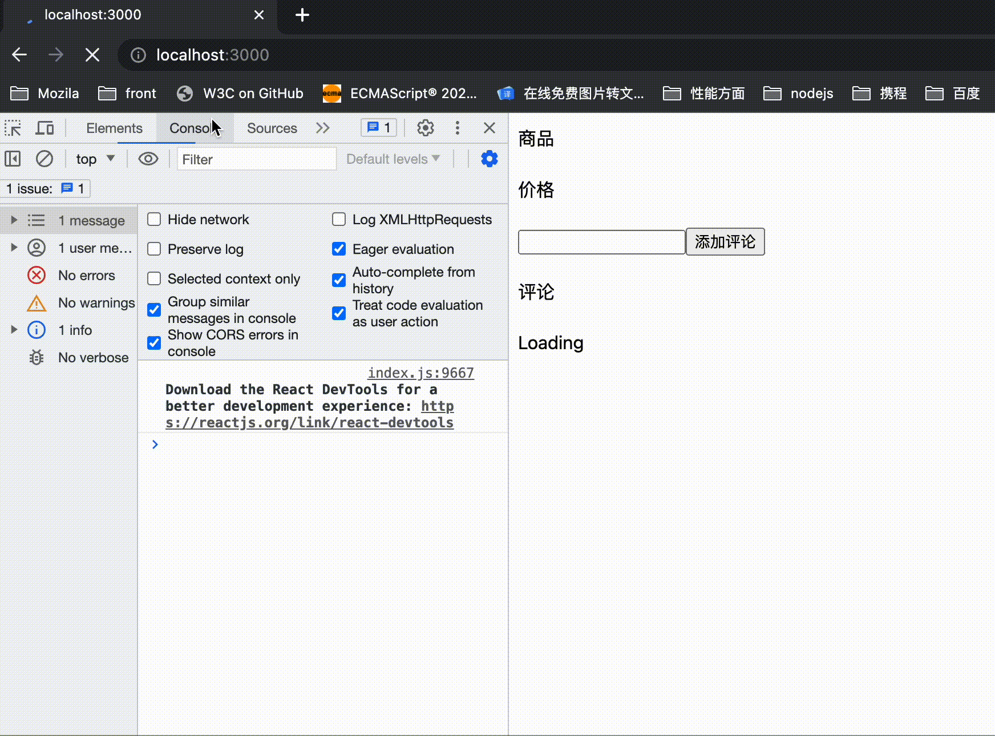The width and height of the screenshot is (995, 736).
Task: Focus the comment text input
Action: tap(601, 242)
